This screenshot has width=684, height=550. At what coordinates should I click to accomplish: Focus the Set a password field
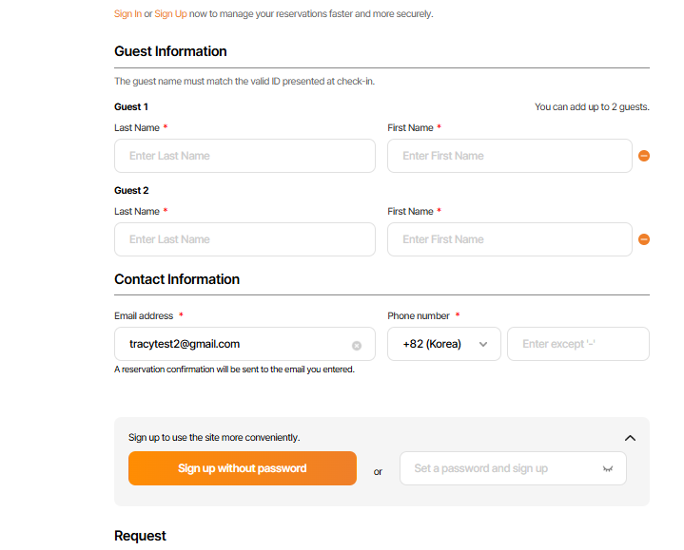pyautogui.click(x=499, y=468)
